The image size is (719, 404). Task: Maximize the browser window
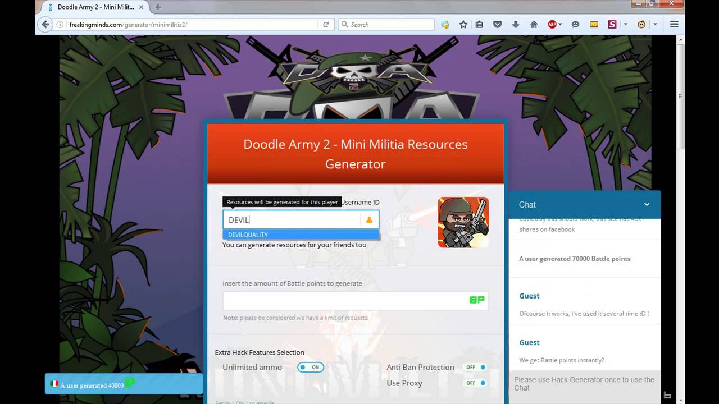pyautogui.click(x=652, y=4)
